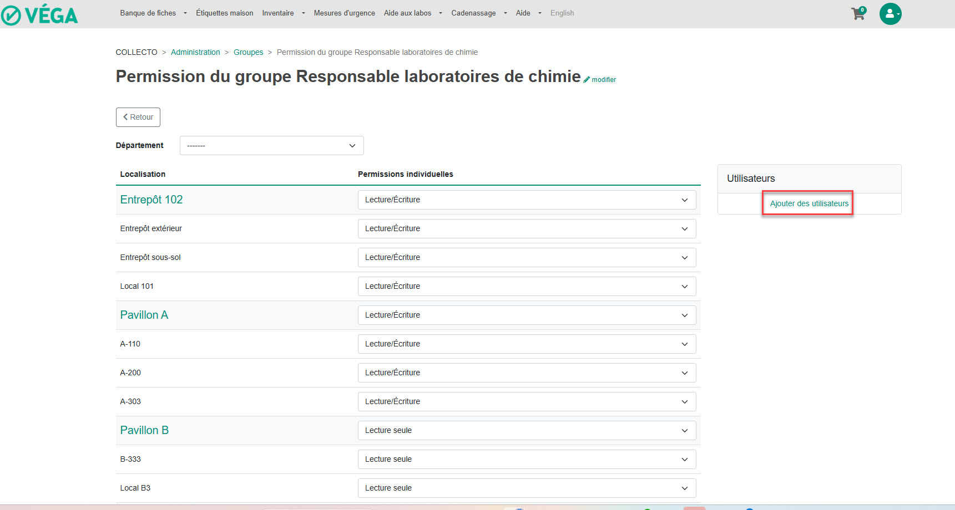The height and width of the screenshot is (510, 955).
Task: Open Étiquettes maison page
Action: click(224, 13)
